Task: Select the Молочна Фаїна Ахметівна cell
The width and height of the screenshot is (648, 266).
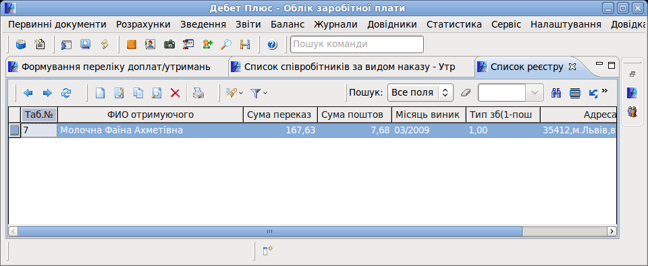Action: pyautogui.click(x=151, y=131)
